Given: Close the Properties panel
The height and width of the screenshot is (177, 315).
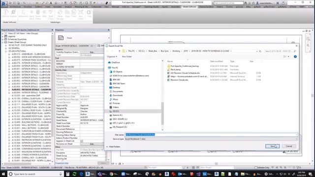Looking at the screenshot, I should pyautogui.click(x=109, y=30).
